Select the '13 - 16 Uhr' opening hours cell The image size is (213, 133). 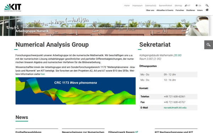coord(170,80)
